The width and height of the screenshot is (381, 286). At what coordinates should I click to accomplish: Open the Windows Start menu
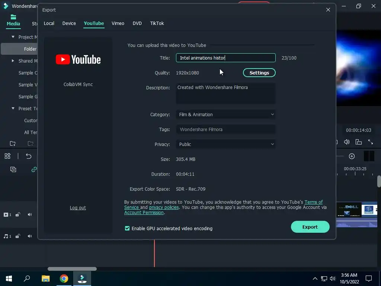tap(9, 279)
